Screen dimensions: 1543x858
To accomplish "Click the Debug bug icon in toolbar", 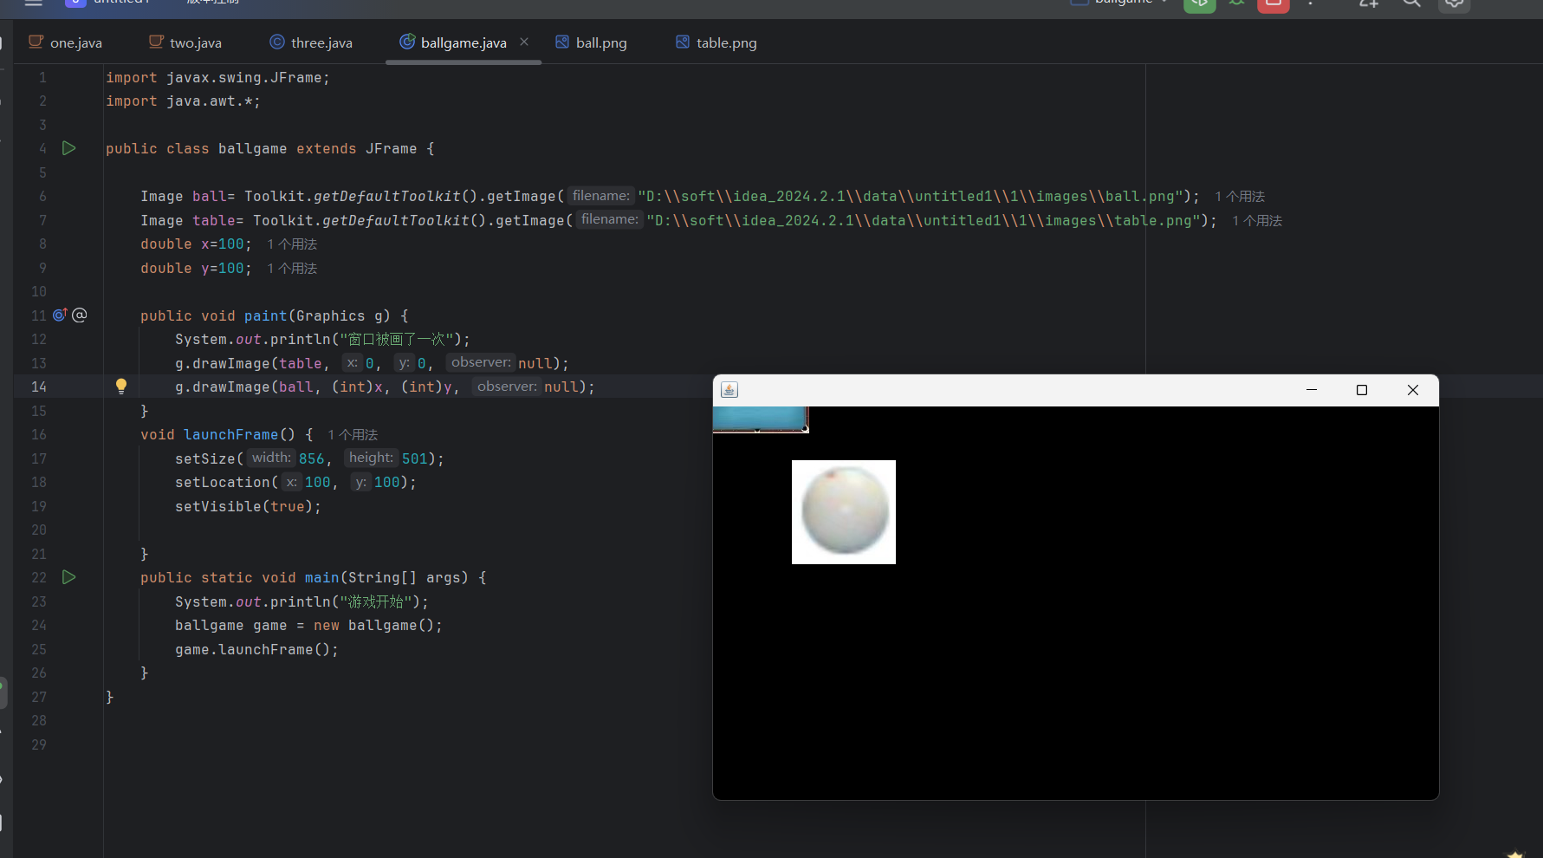I will click(1236, 3).
